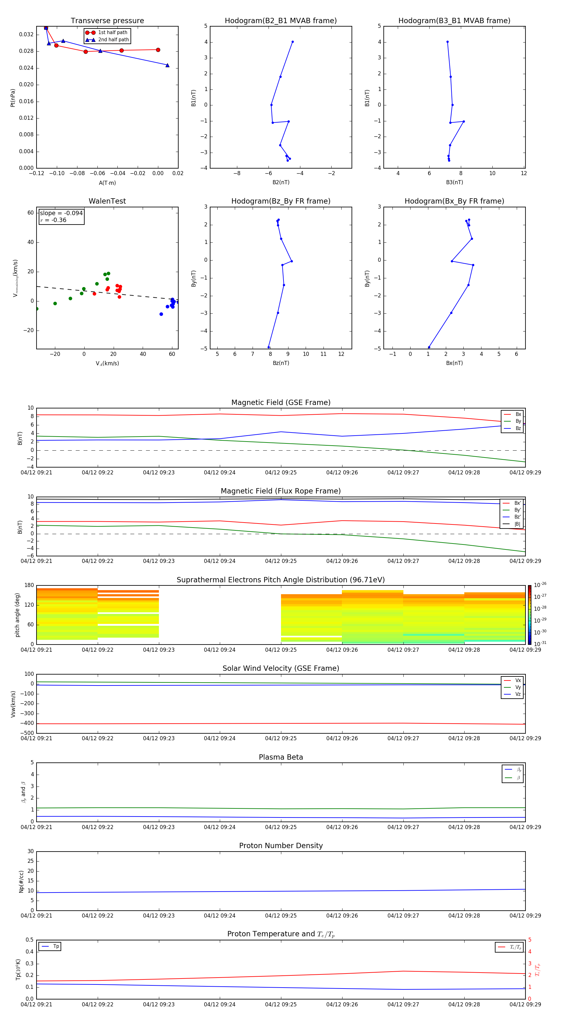Click the 'B2(nT)' x-axis label
The width and height of the screenshot is (562, 1032).
(x=281, y=182)
